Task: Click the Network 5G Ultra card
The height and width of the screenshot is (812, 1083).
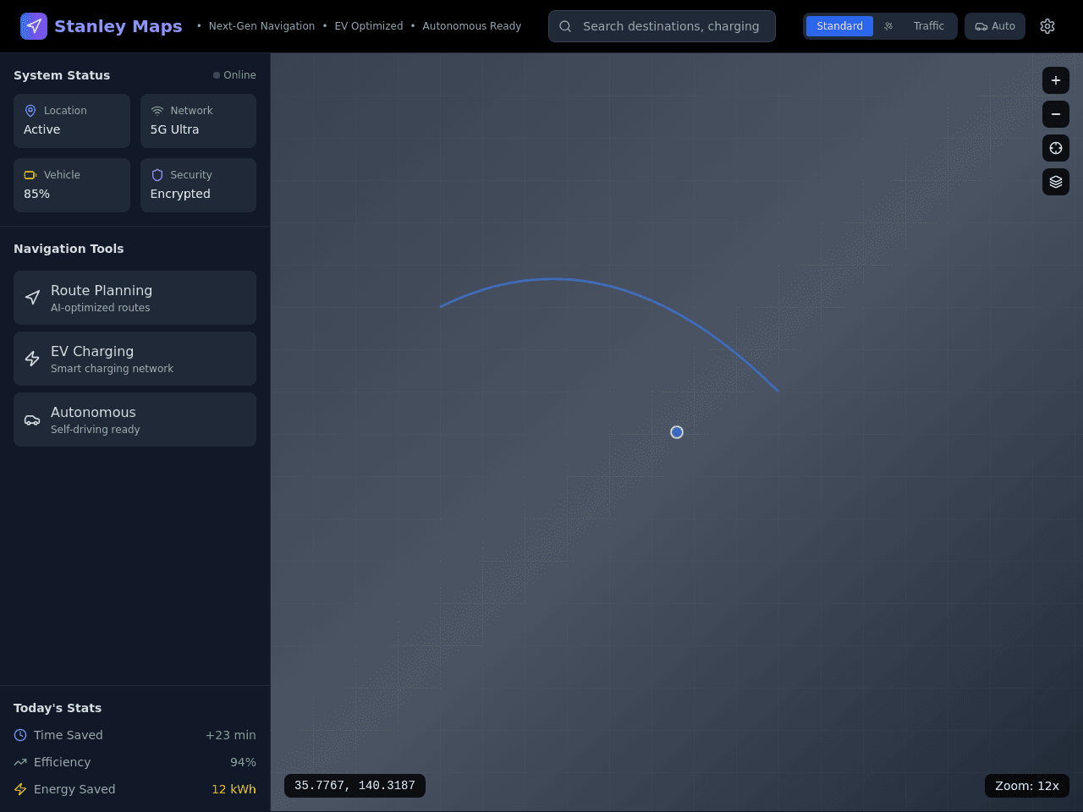Action: pyautogui.click(x=198, y=121)
